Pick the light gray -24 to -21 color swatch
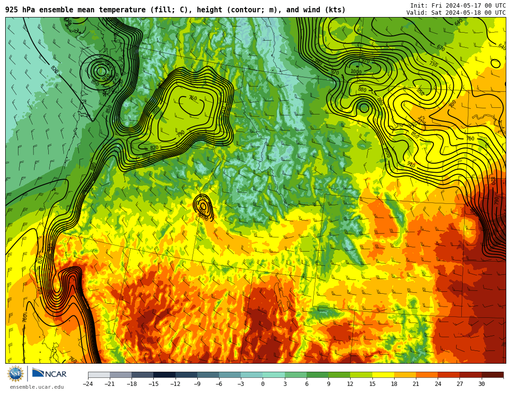 [x=99, y=375]
